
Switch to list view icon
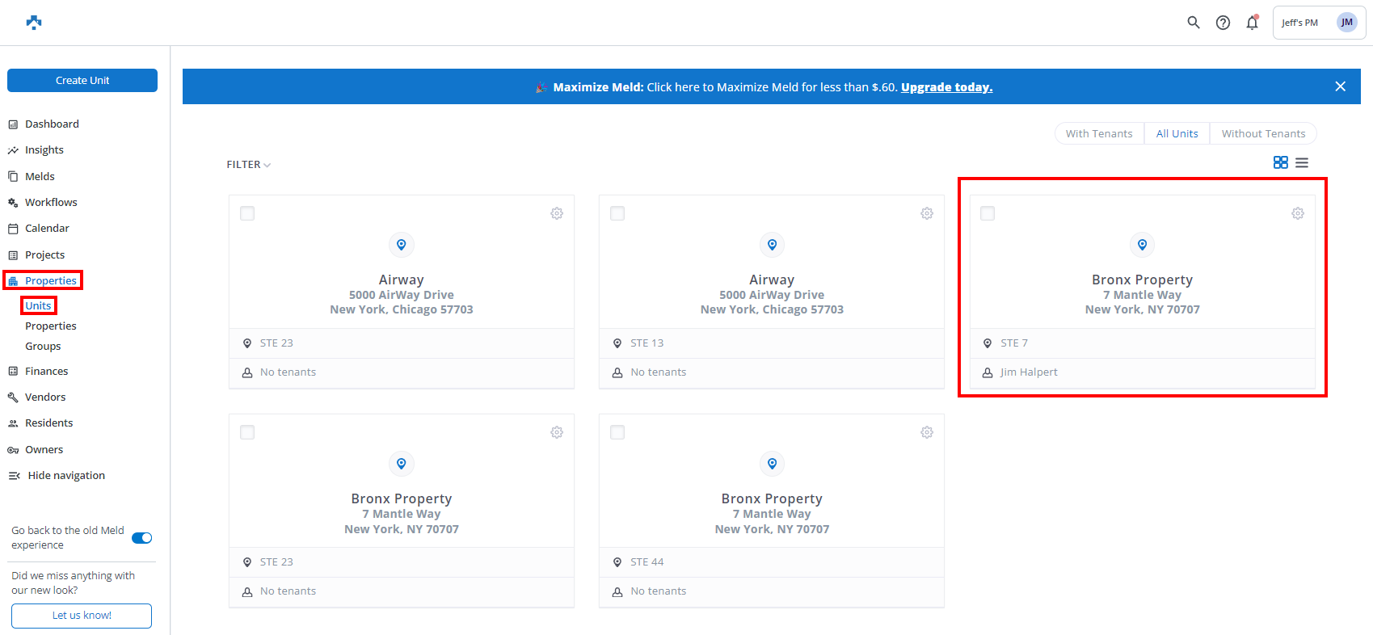tap(1302, 162)
